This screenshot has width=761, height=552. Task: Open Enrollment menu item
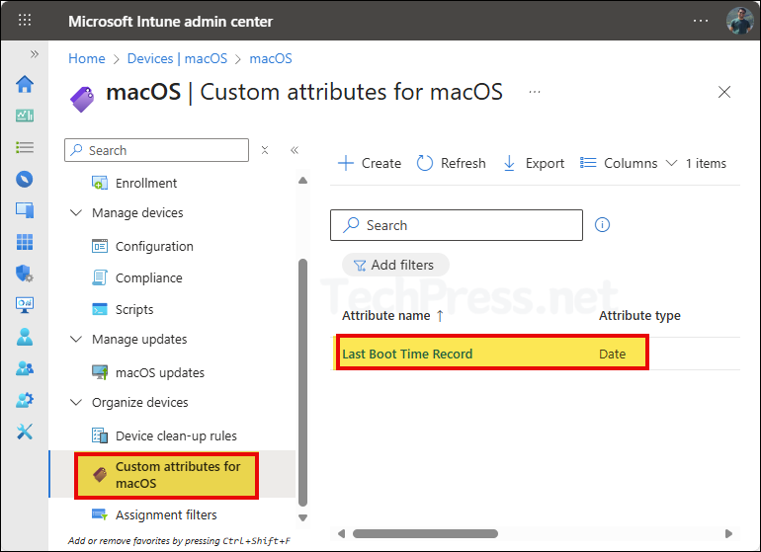[145, 183]
